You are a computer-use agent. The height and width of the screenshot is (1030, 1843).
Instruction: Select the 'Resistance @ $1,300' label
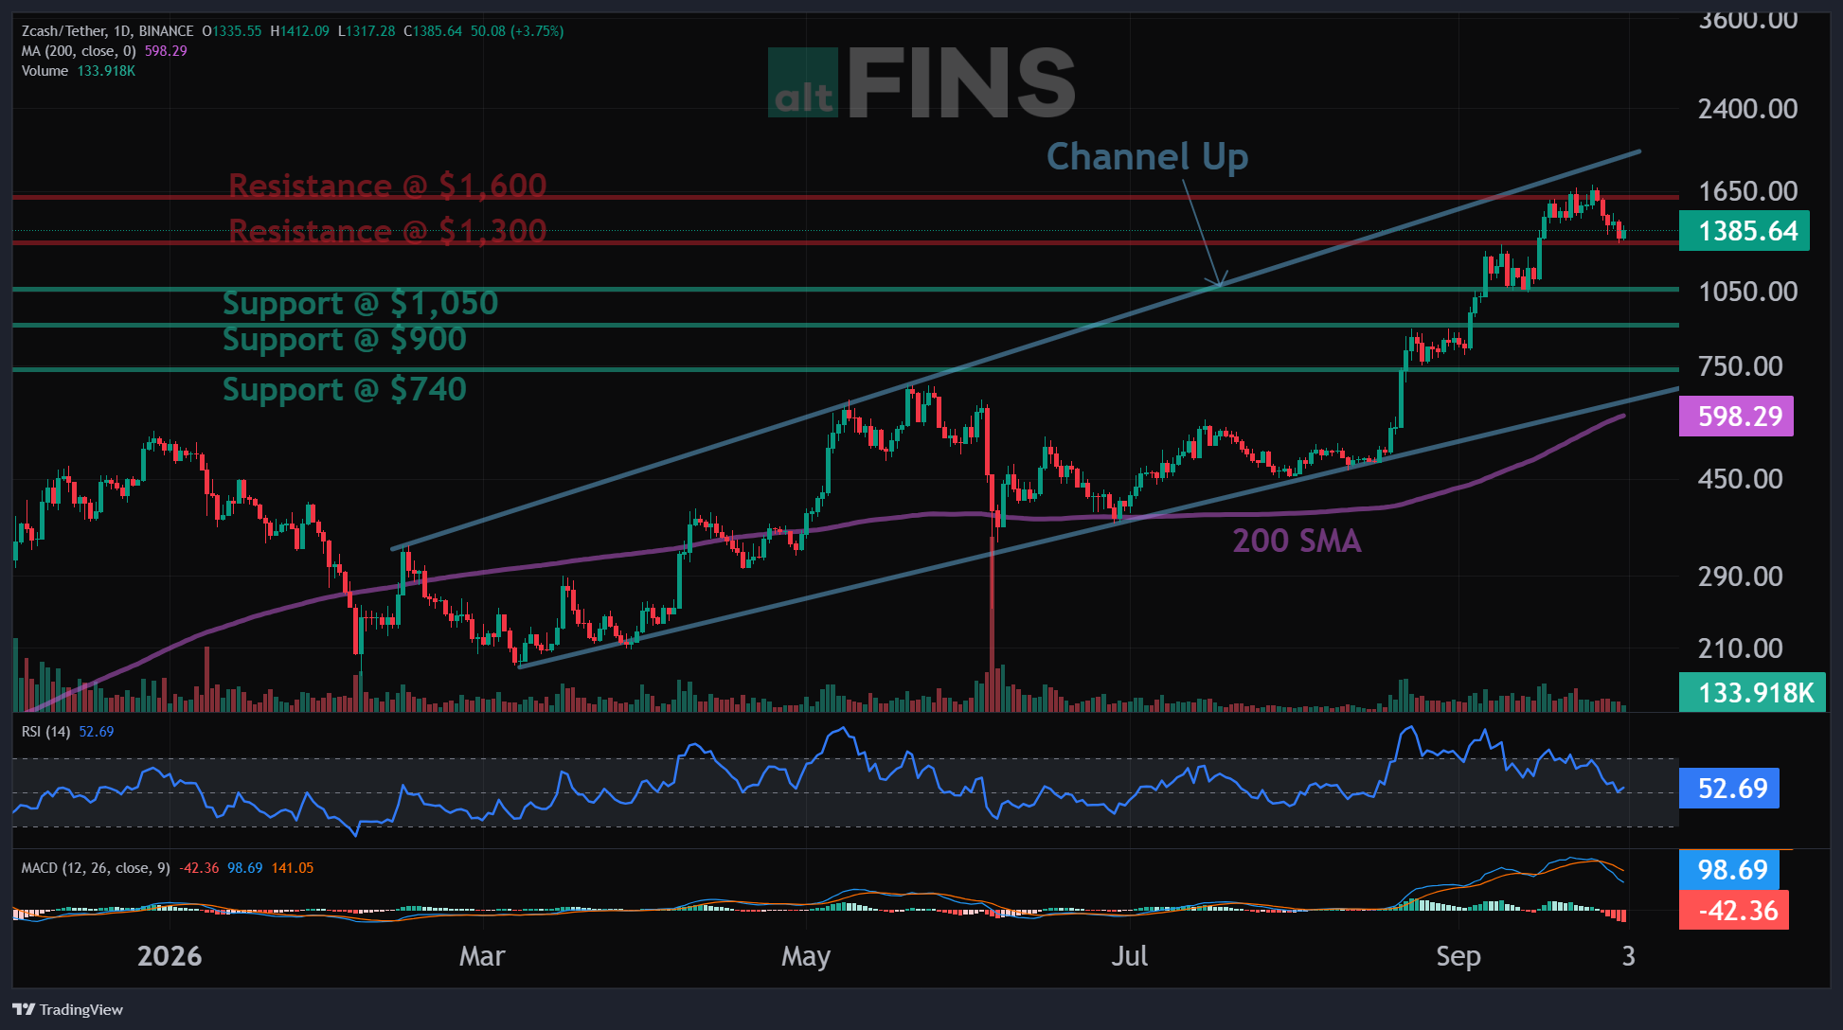[x=387, y=230]
